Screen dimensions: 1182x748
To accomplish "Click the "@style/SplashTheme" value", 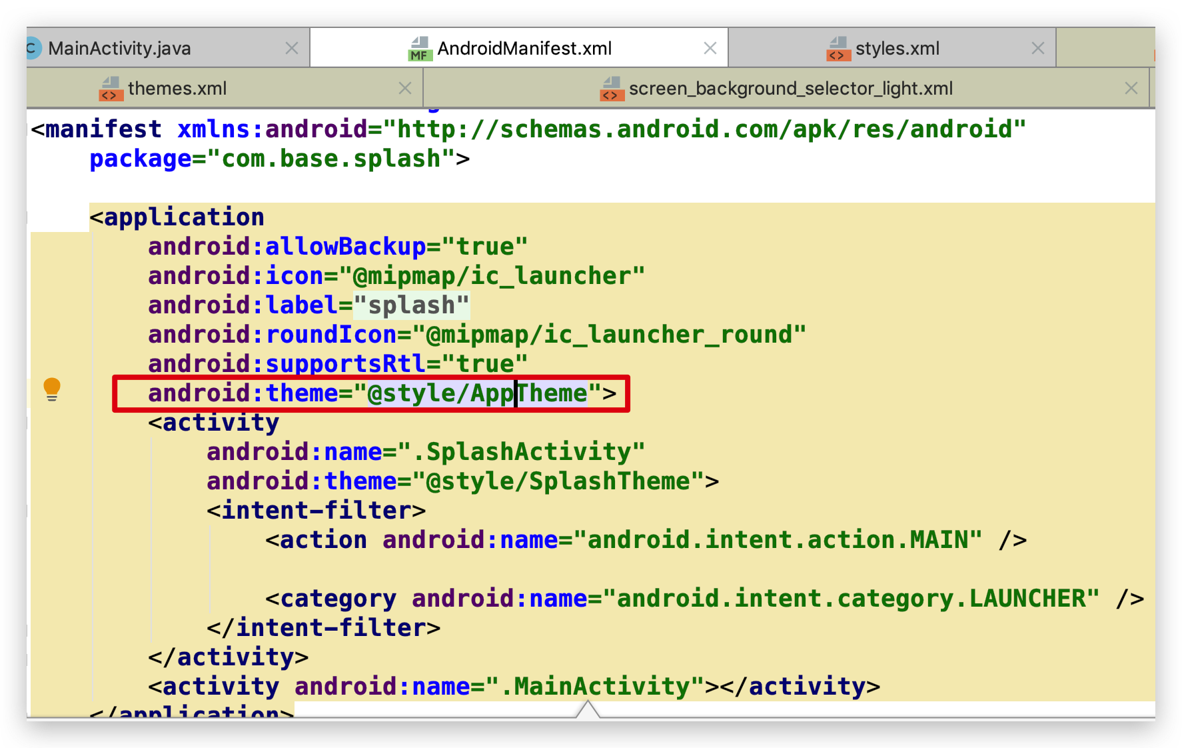I will 558,481.
